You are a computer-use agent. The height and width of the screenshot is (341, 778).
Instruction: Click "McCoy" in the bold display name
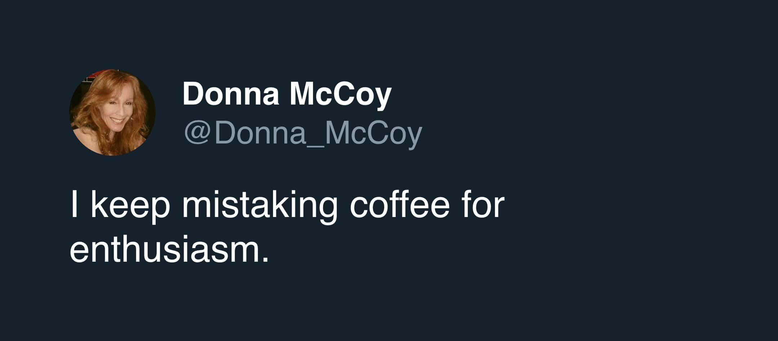click(341, 94)
